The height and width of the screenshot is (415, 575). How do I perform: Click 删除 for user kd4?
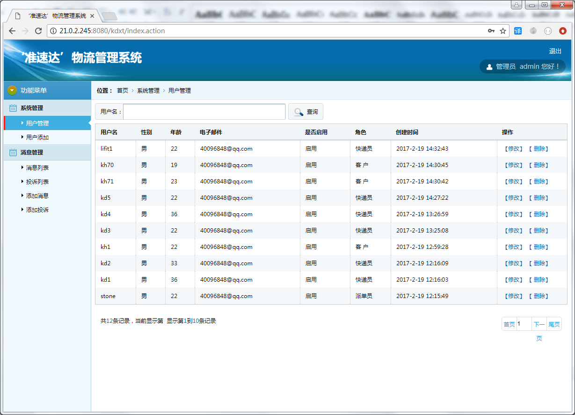coord(539,214)
